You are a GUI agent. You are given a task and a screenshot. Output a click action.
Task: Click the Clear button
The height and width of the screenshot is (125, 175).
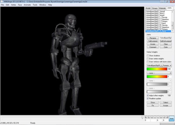coord(166,44)
